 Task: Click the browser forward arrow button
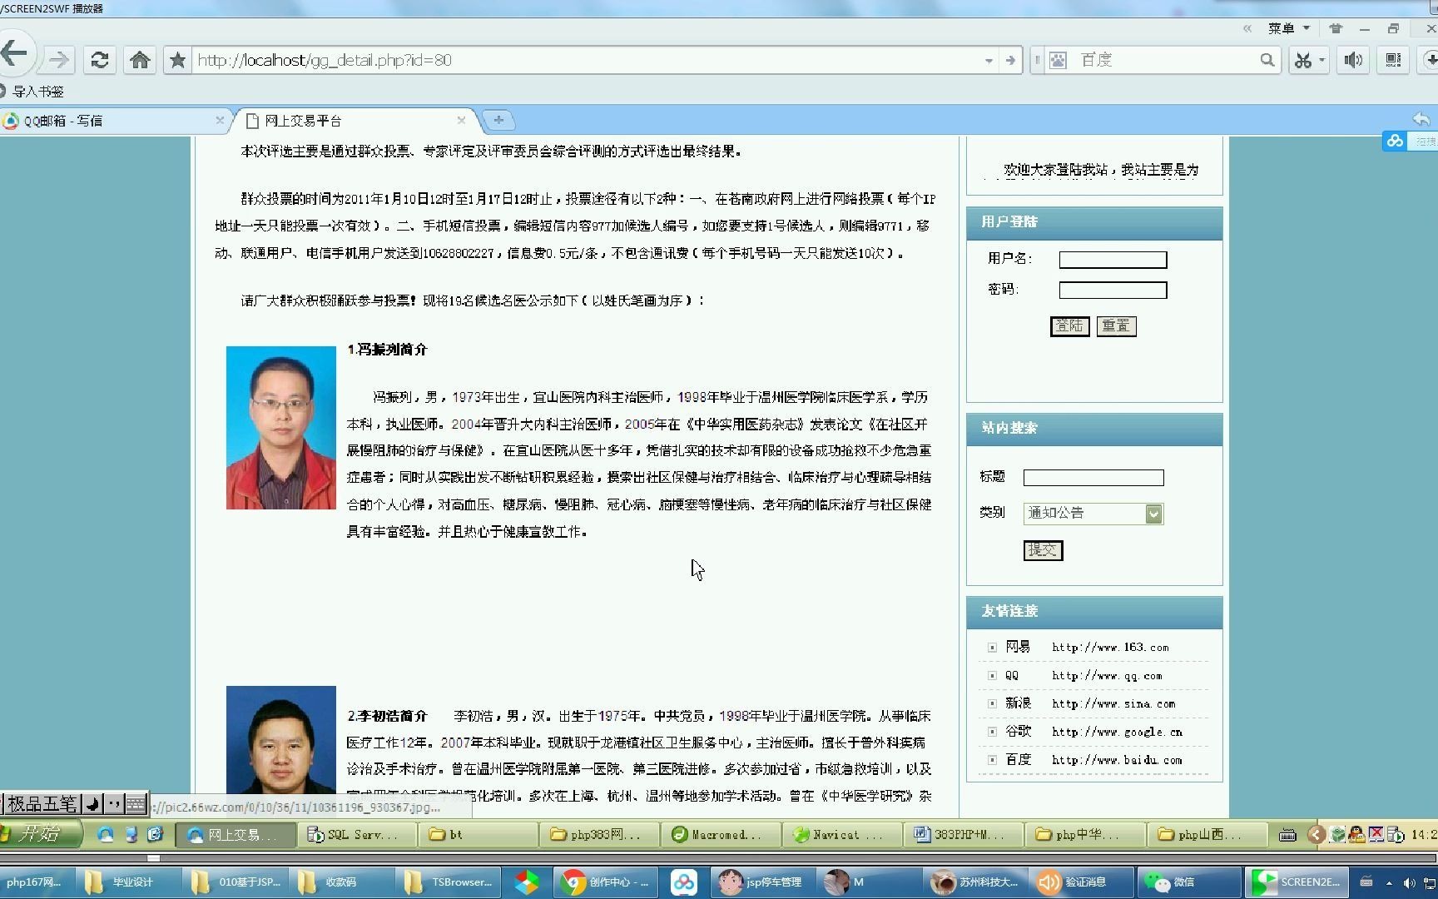[x=58, y=60]
